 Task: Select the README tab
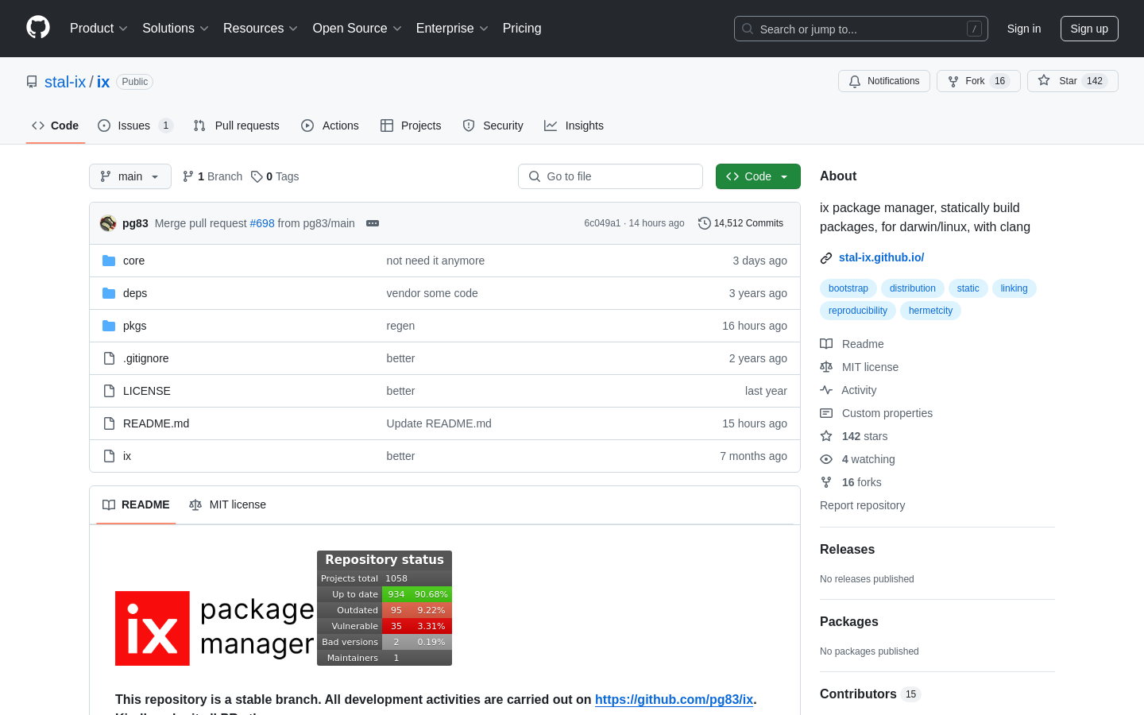(x=136, y=504)
